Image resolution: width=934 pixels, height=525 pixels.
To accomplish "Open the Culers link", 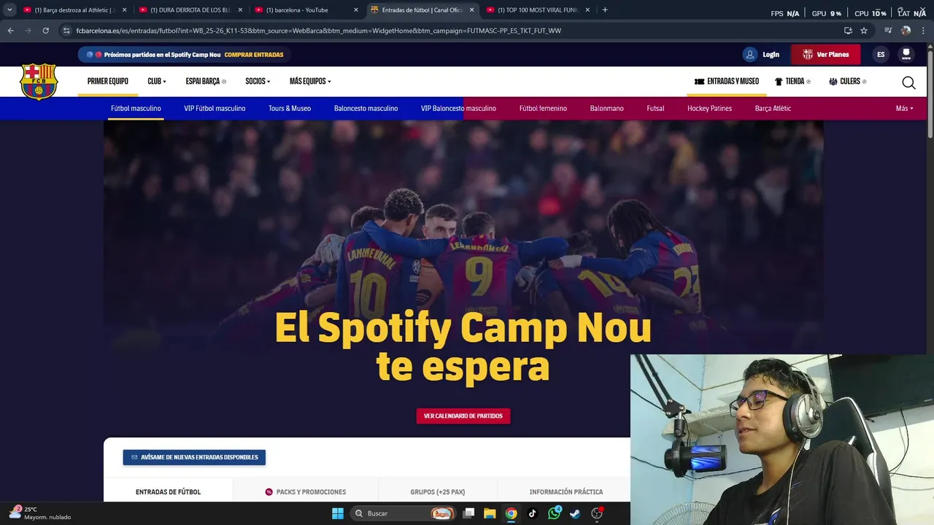I will point(848,82).
